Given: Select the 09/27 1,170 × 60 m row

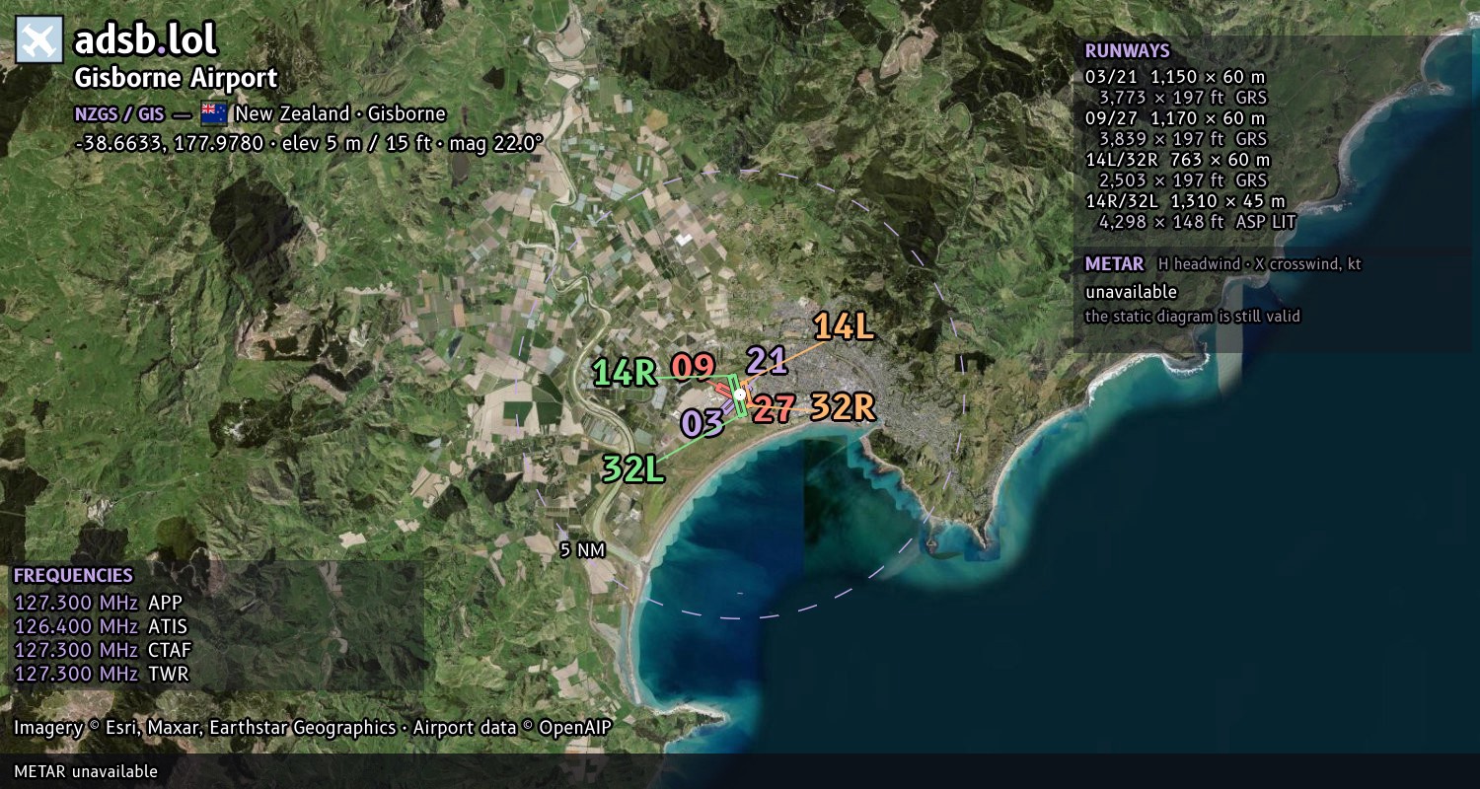Looking at the screenshot, I should 1175,118.
